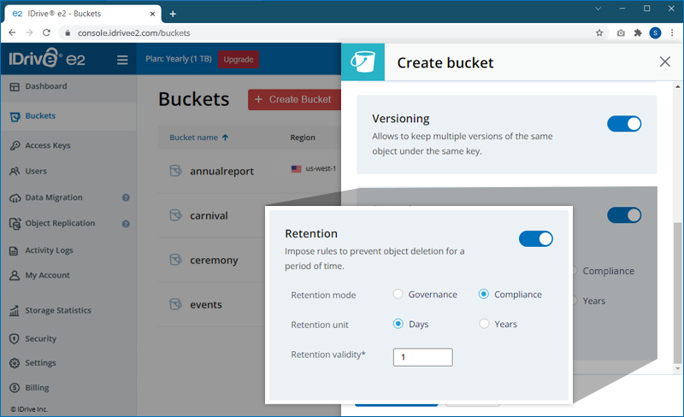Click the Billing dollar icon
Image resolution: width=684 pixels, height=417 pixels.
pyautogui.click(x=15, y=388)
